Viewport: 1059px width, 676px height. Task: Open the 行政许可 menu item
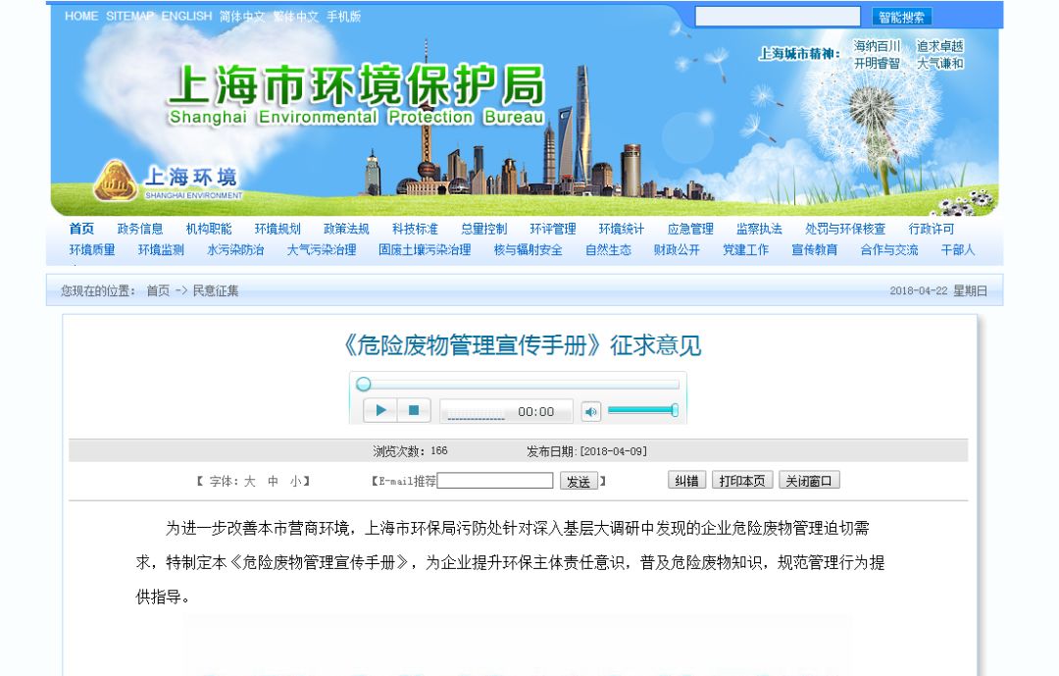coord(933,229)
